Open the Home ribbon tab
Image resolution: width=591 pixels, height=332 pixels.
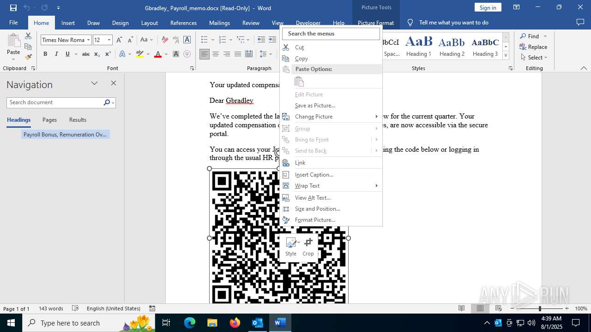pos(41,23)
